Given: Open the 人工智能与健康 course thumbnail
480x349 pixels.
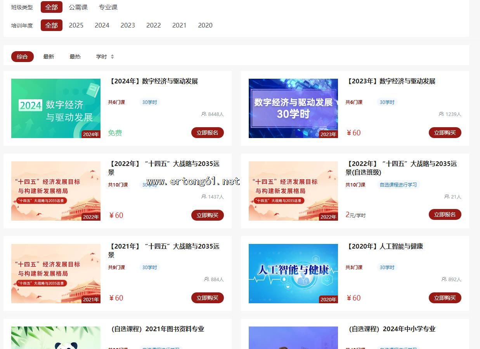Looking at the screenshot, I should coord(293,273).
